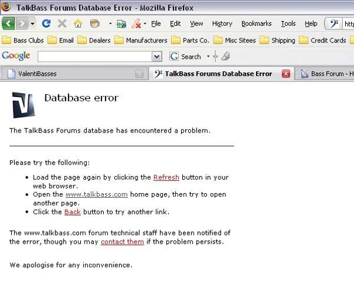Click the Database error heading text
354x282 pixels.
[81, 98]
